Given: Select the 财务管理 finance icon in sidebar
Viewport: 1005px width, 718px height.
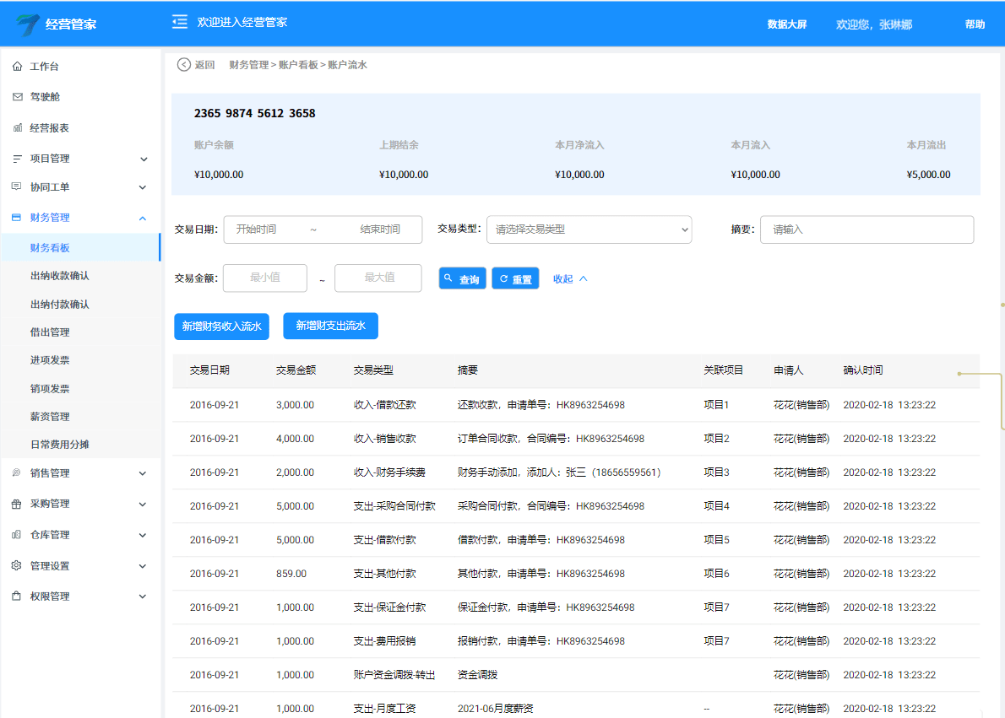Looking at the screenshot, I should pos(15,217).
